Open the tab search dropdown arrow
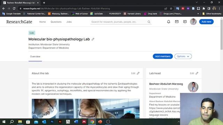The width and height of the screenshot is (223, 125). (x=197, y=2)
